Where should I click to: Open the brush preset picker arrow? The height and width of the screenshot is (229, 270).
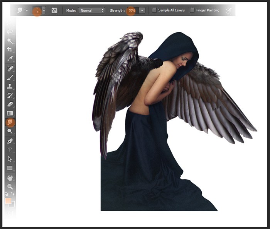coord(44,10)
